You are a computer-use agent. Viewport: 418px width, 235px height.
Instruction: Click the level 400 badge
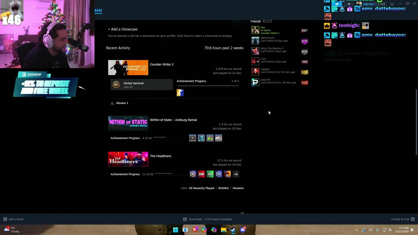click(304, 51)
